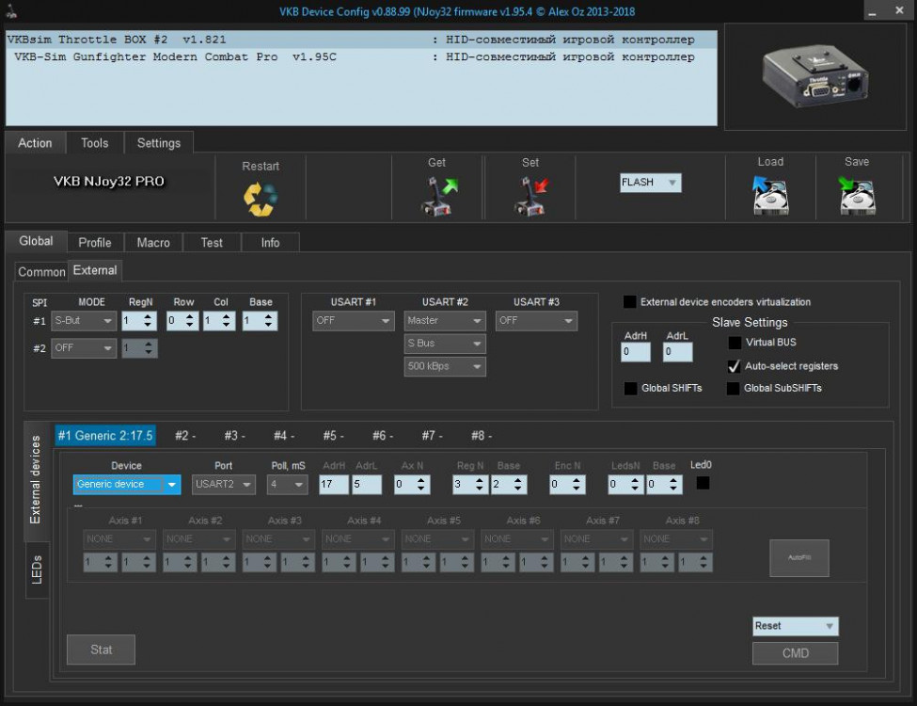Click the Restart recycle icon
The image size is (917, 706).
[x=261, y=198]
